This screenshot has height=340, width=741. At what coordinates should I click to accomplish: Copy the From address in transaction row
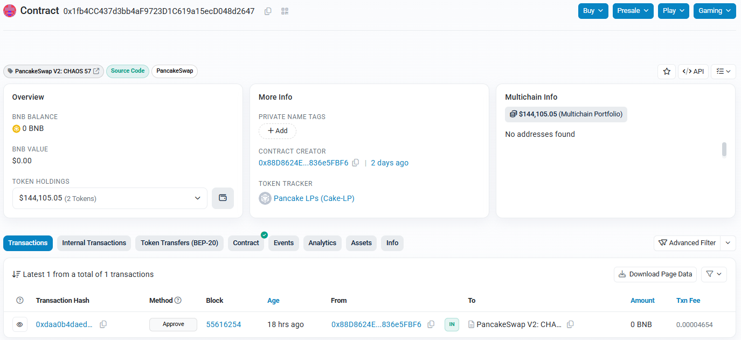(x=431, y=324)
